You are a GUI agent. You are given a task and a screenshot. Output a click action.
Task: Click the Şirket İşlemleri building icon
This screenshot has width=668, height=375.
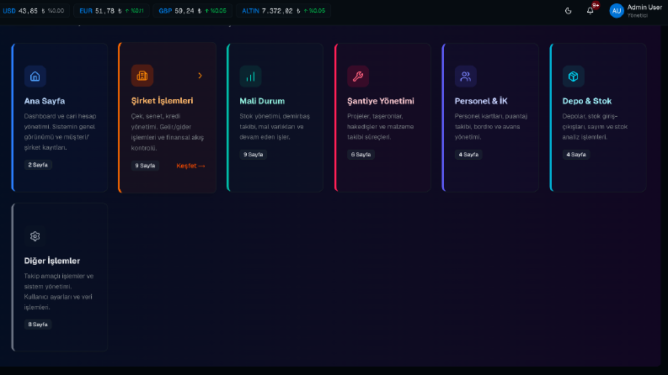tap(142, 76)
